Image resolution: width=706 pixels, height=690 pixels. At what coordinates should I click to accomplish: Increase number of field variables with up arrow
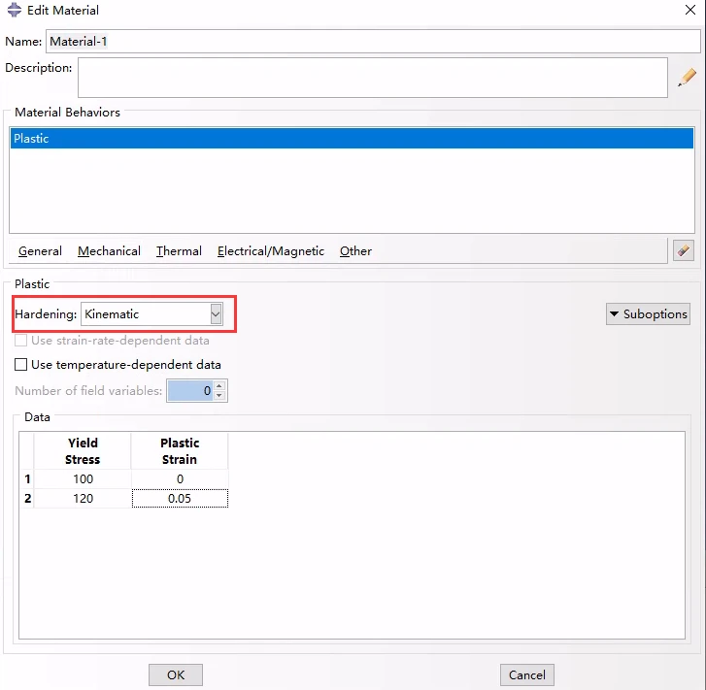(219, 385)
